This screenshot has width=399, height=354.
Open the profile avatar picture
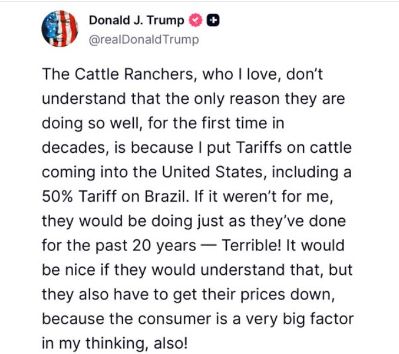point(59,29)
